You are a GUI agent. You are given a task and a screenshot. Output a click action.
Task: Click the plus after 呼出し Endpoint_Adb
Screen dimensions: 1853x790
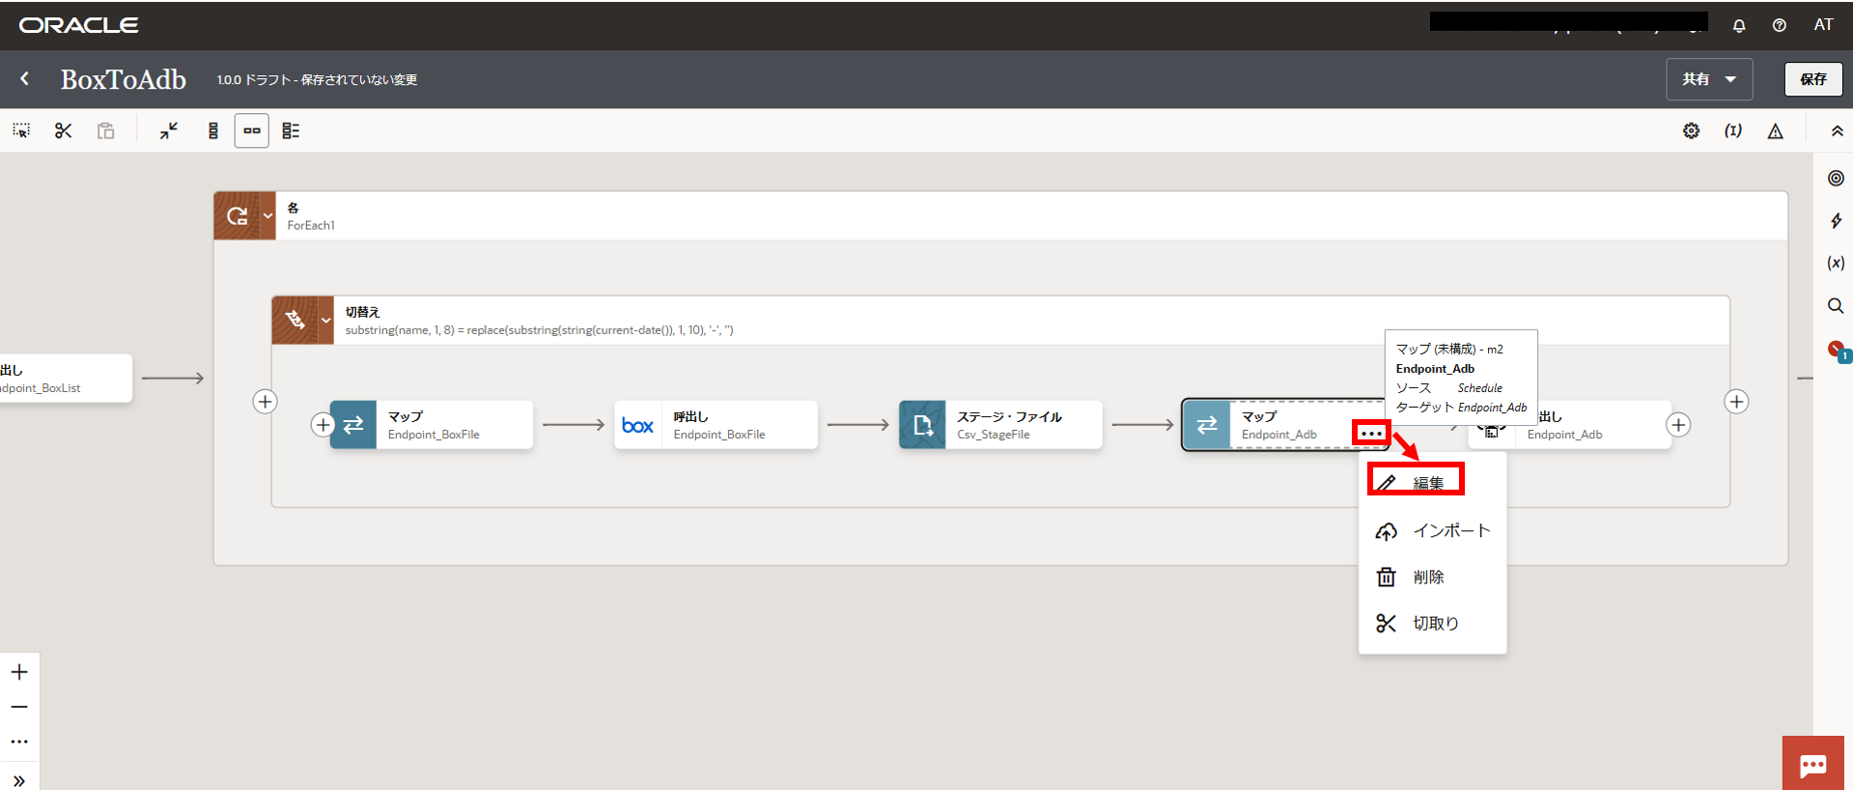(1679, 425)
